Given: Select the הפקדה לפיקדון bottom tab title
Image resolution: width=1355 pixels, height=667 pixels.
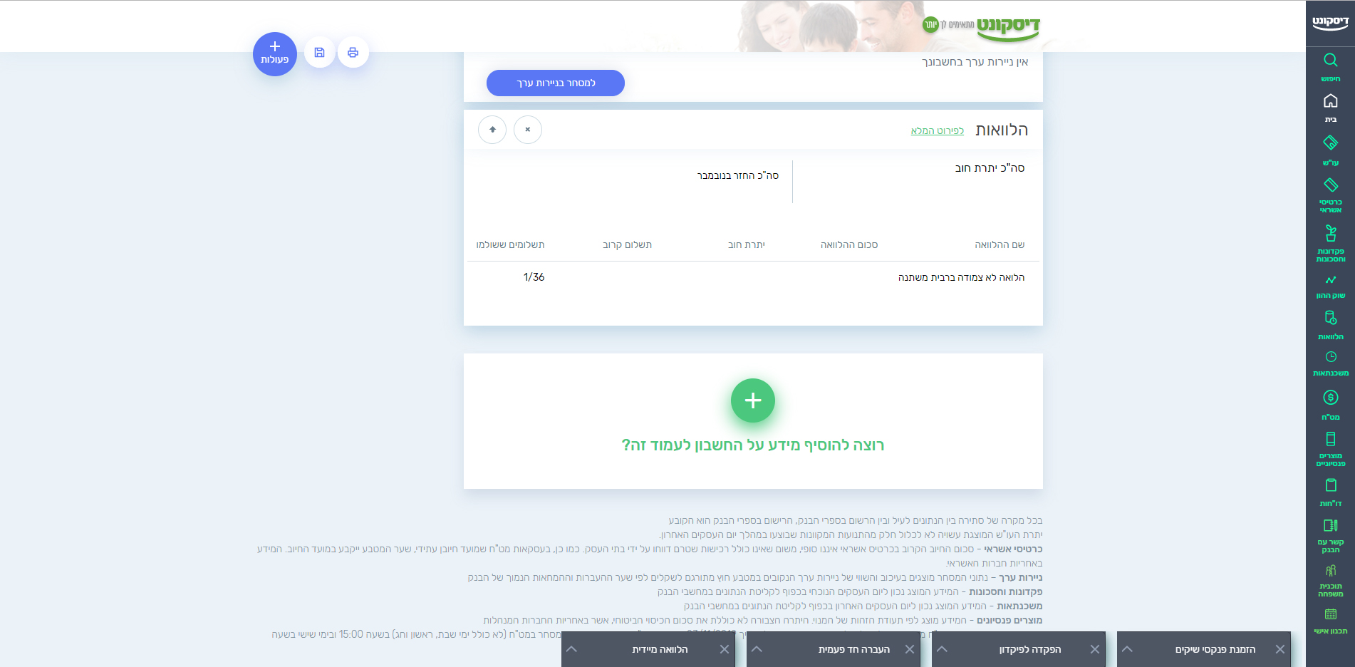Looking at the screenshot, I should point(1030,649).
